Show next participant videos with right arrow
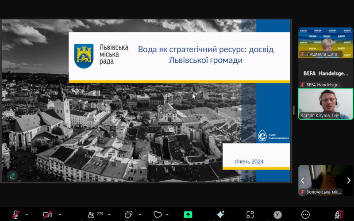Image resolution: width=354 pixels, height=221 pixels. point(349,180)
